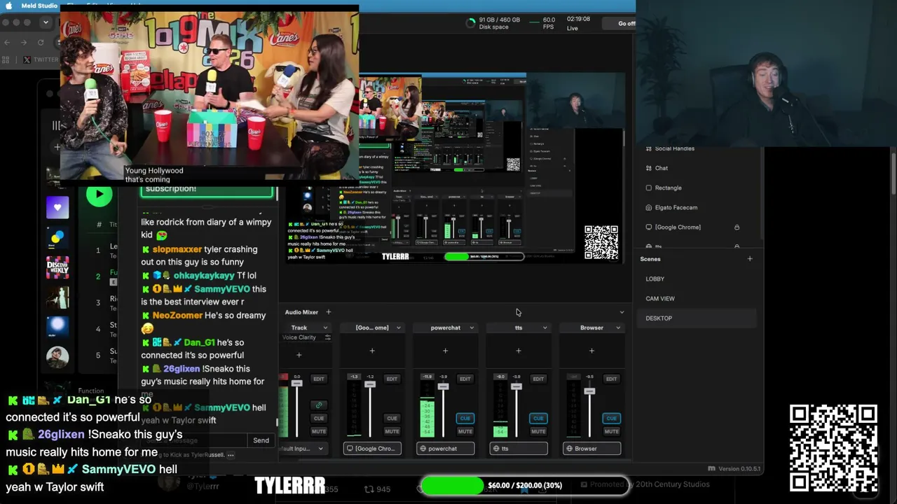Click the globe icon on Browser output
This screenshot has width=897, height=504.
(x=569, y=449)
